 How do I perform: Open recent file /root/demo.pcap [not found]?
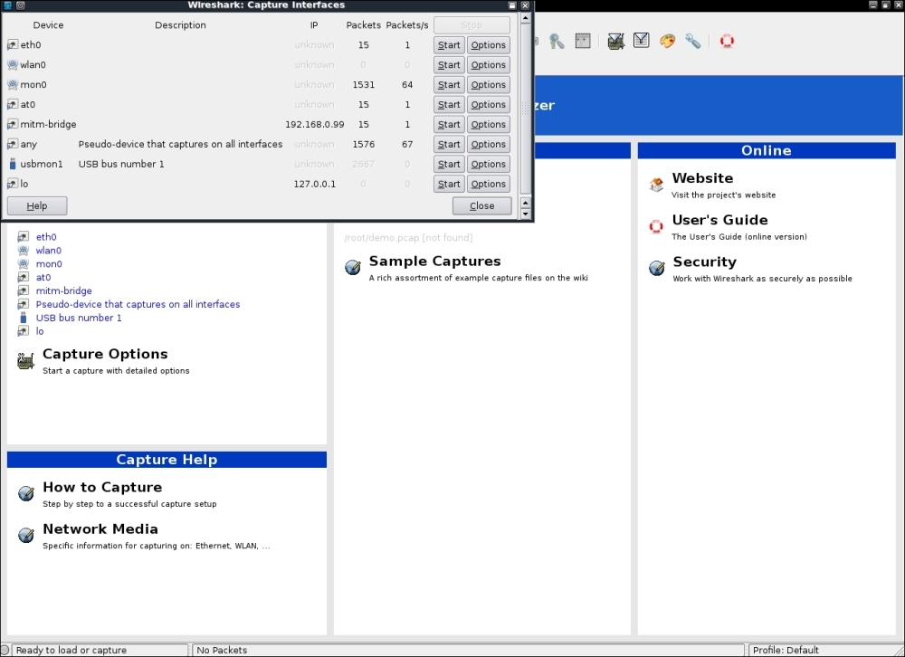point(408,238)
